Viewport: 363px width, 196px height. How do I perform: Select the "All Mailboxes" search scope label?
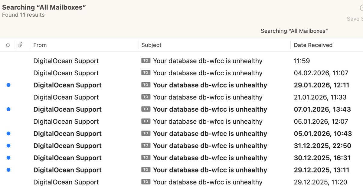(x=294, y=31)
